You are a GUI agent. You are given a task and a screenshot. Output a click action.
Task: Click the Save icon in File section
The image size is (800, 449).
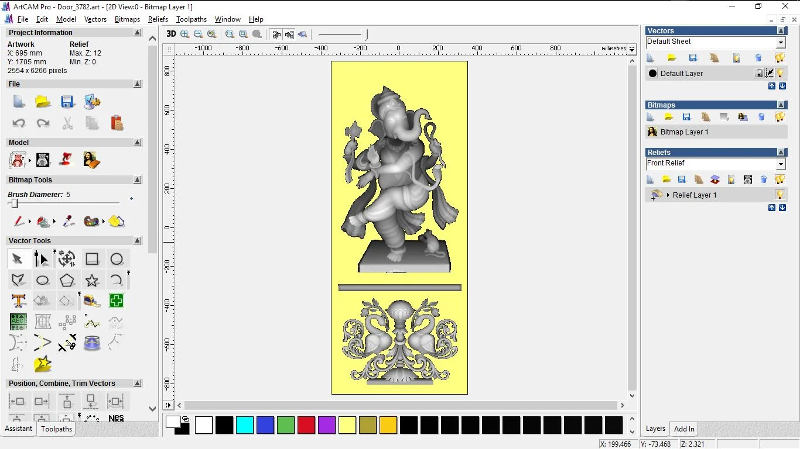pyautogui.click(x=67, y=102)
